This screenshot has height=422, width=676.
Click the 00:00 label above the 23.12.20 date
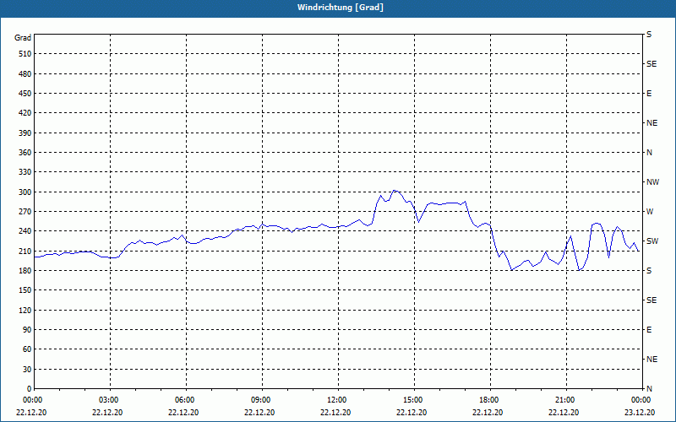[x=642, y=399]
